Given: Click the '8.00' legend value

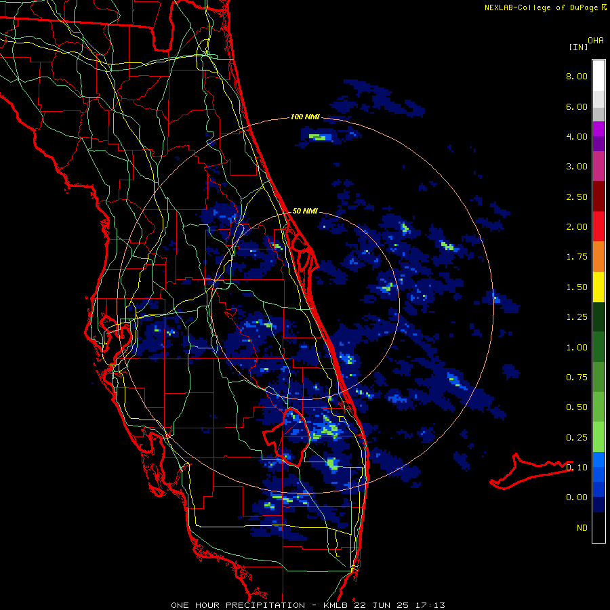Looking at the screenshot, I should (x=577, y=76).
